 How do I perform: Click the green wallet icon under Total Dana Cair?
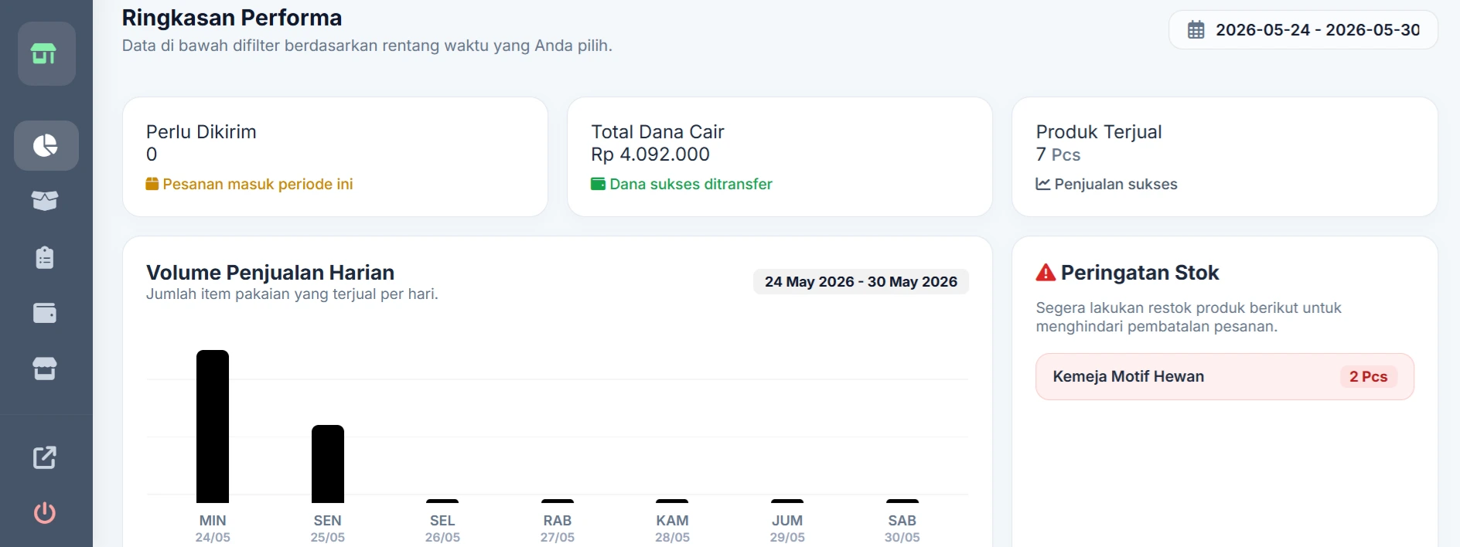point(598,184)
